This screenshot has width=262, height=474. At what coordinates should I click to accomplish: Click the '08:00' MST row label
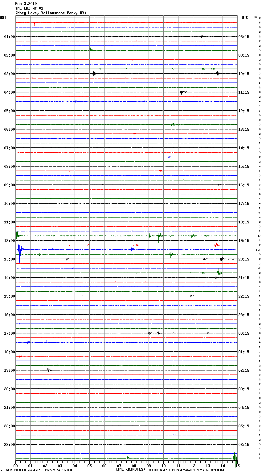click(10, 167)
